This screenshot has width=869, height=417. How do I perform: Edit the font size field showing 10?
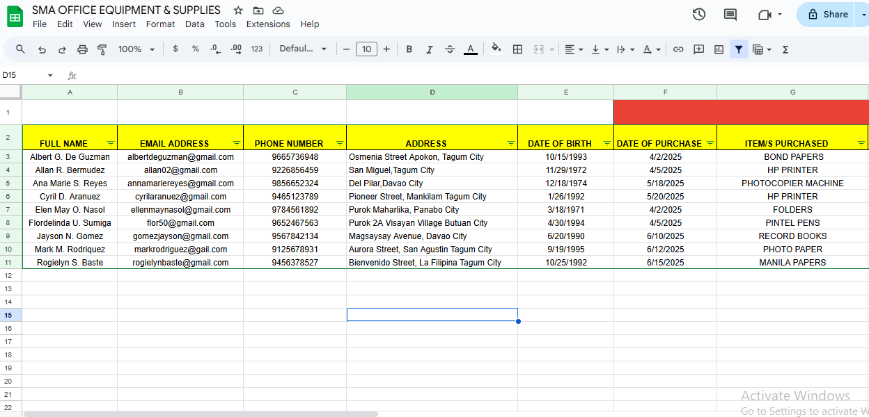pyautogui.click(x=366, y=49)
